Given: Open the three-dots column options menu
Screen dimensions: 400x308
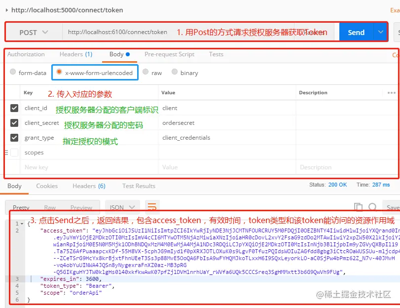Looking at the screenshot, I should point(391,93).
